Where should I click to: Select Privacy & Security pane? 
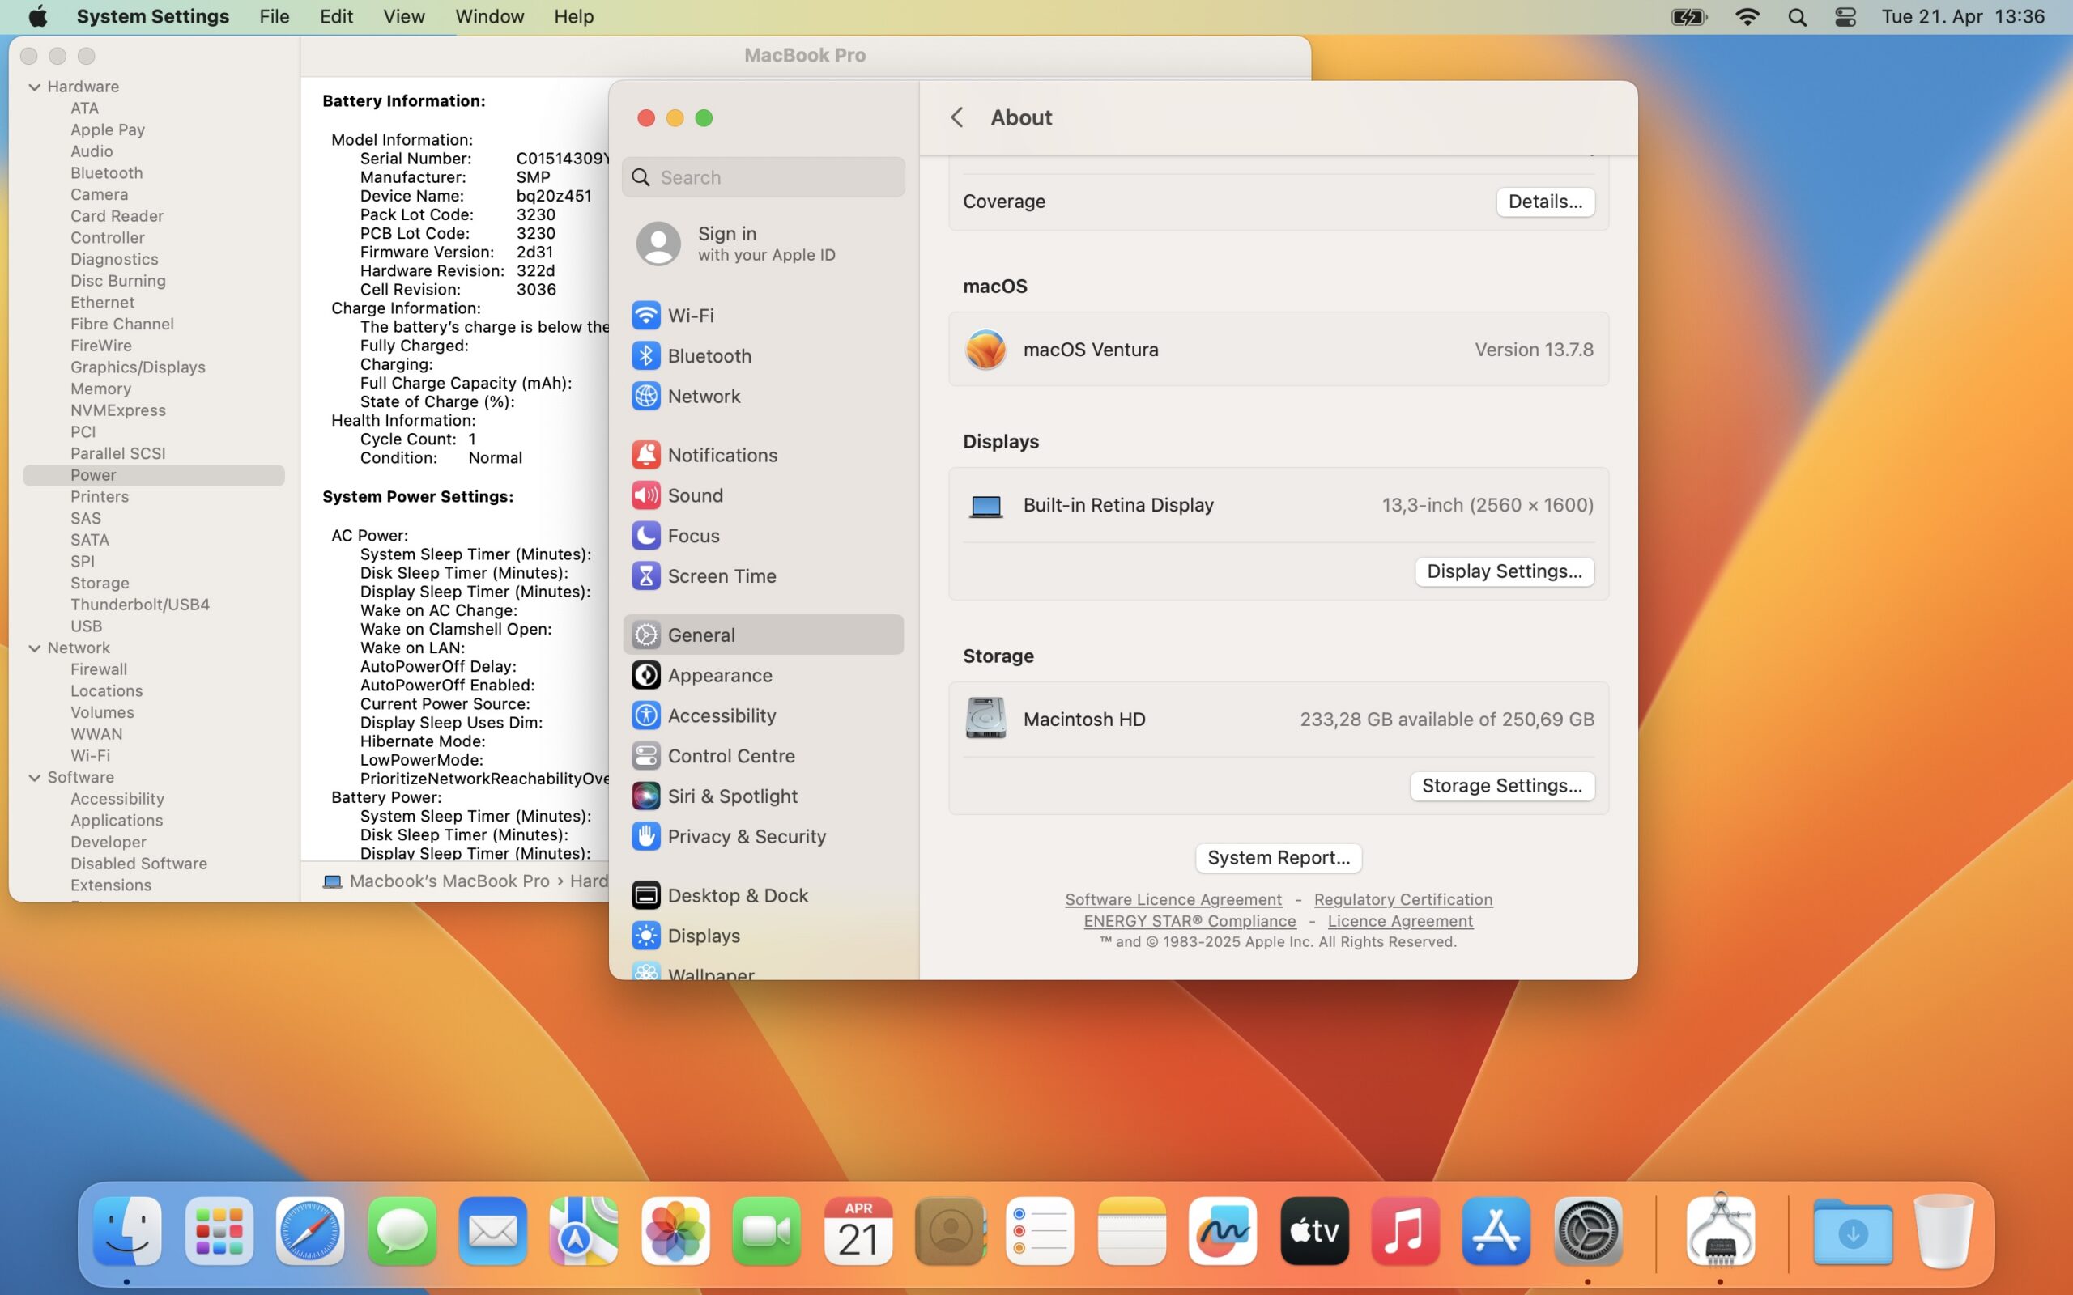click(x=745, y=836)
